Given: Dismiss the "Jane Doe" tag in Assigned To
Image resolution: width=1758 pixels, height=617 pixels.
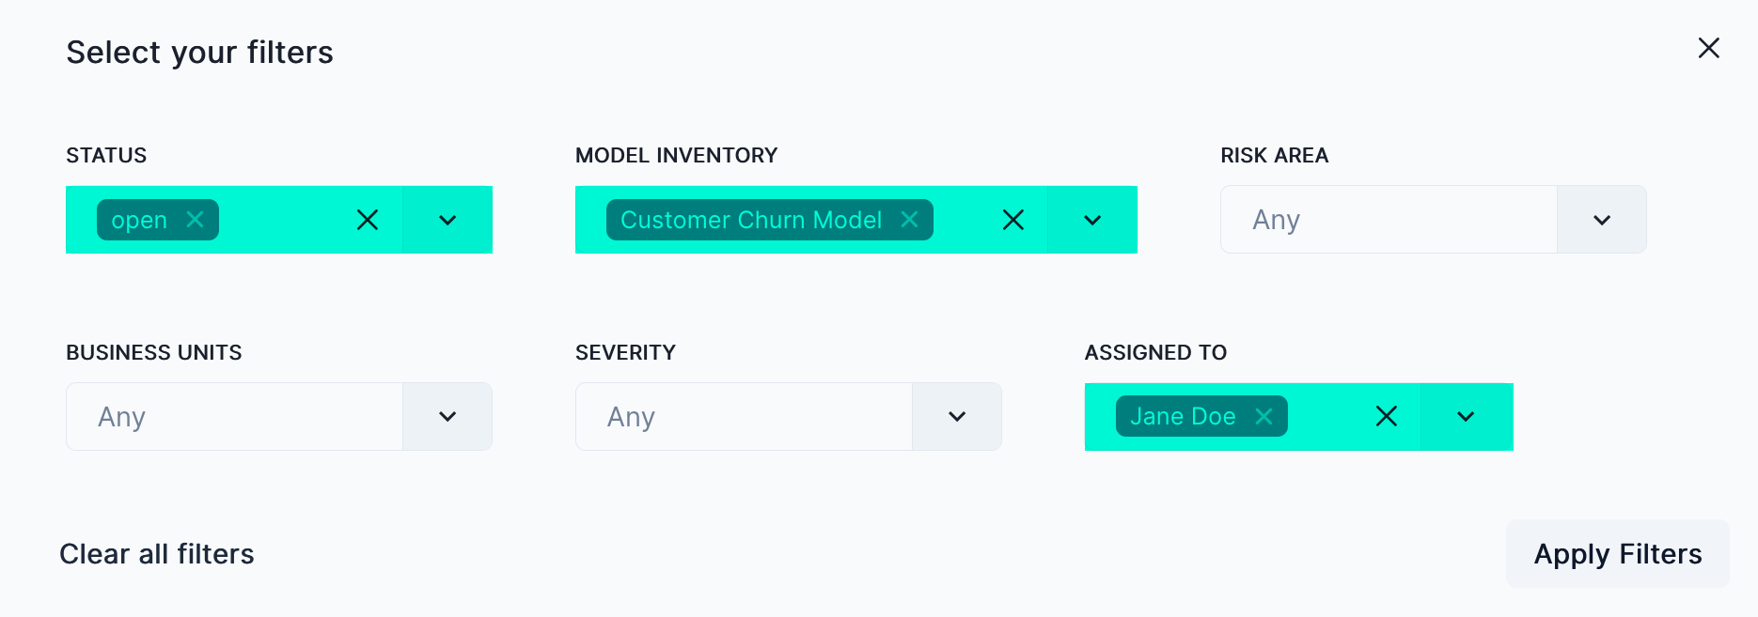Looking at the screenshot, I should click(x=1264, y=416).
